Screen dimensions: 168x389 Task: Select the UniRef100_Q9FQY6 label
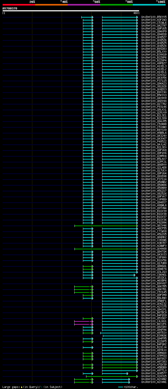coord(154,153)
